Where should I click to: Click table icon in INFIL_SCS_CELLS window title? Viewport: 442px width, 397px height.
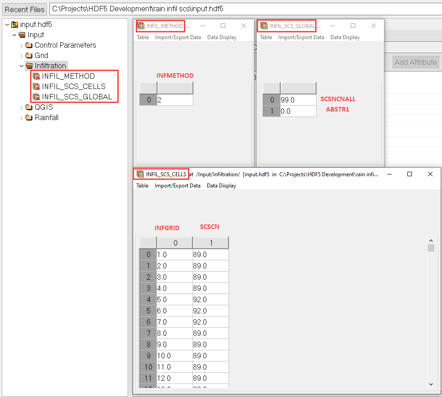click(x=140, y=174)
